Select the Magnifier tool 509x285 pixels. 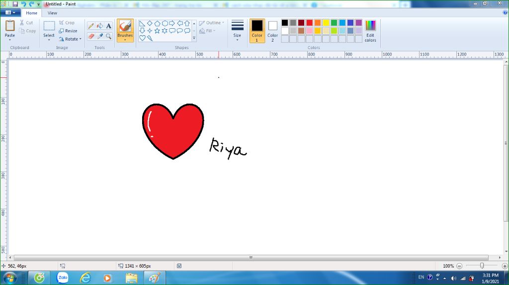pyautogui.click(x=109, y=36)
